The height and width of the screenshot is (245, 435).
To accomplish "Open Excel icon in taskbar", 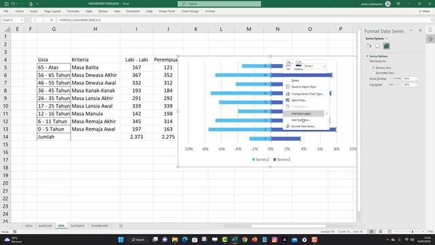I will 234,240.
